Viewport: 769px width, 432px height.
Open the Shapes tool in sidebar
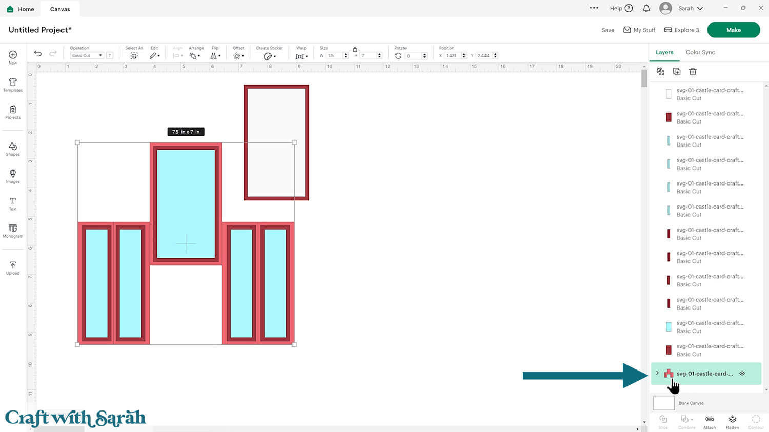tap(13, 149)
